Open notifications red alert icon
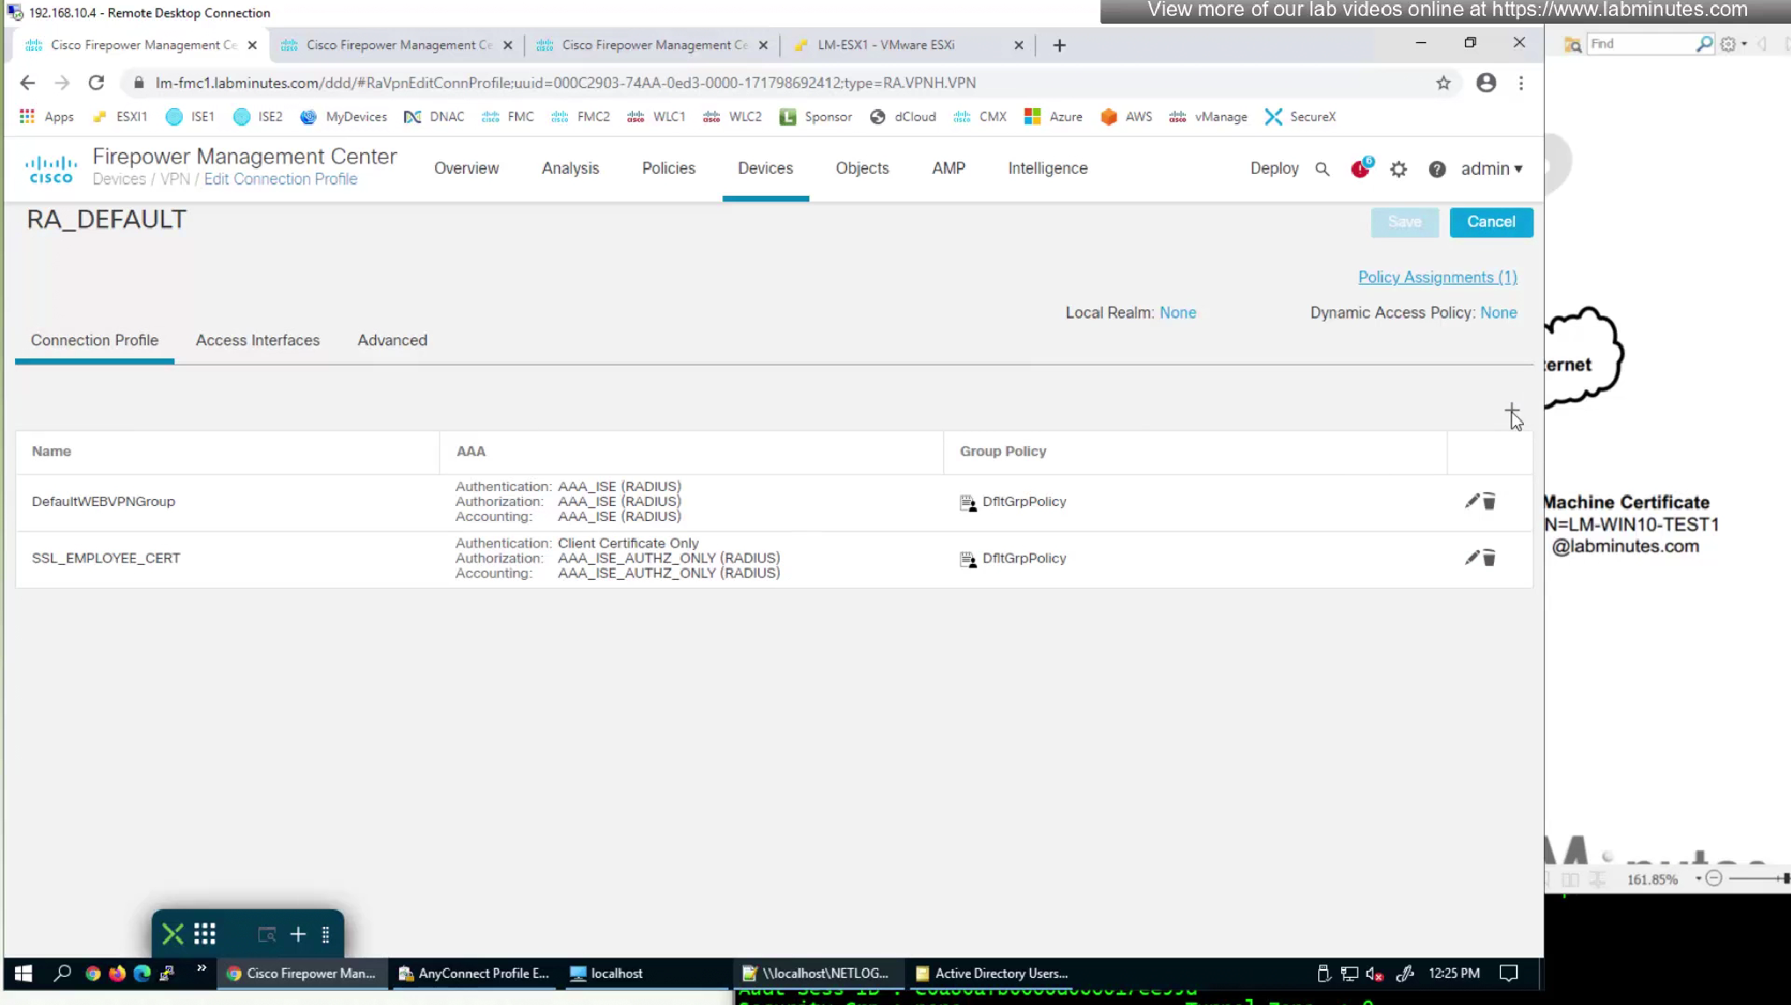The height and width of the screenshot is (1005, 1791). (x=1360, y=169)
